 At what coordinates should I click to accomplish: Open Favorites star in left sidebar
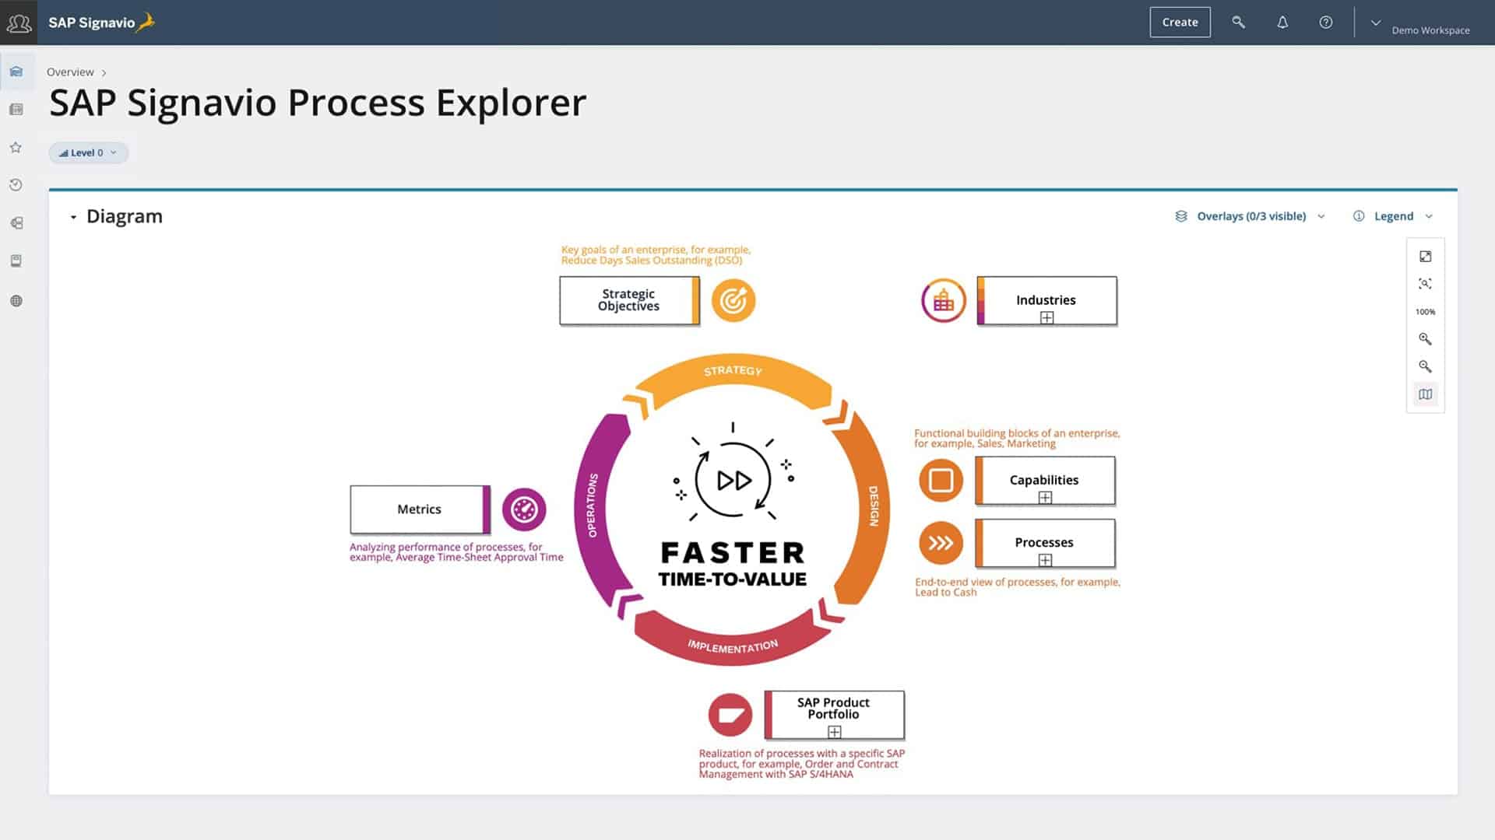point(16,147)
